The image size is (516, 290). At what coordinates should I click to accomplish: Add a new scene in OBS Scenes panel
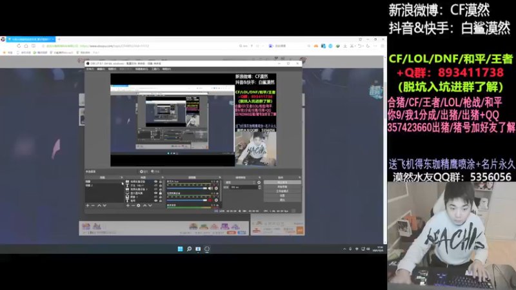tap(87, 205)
